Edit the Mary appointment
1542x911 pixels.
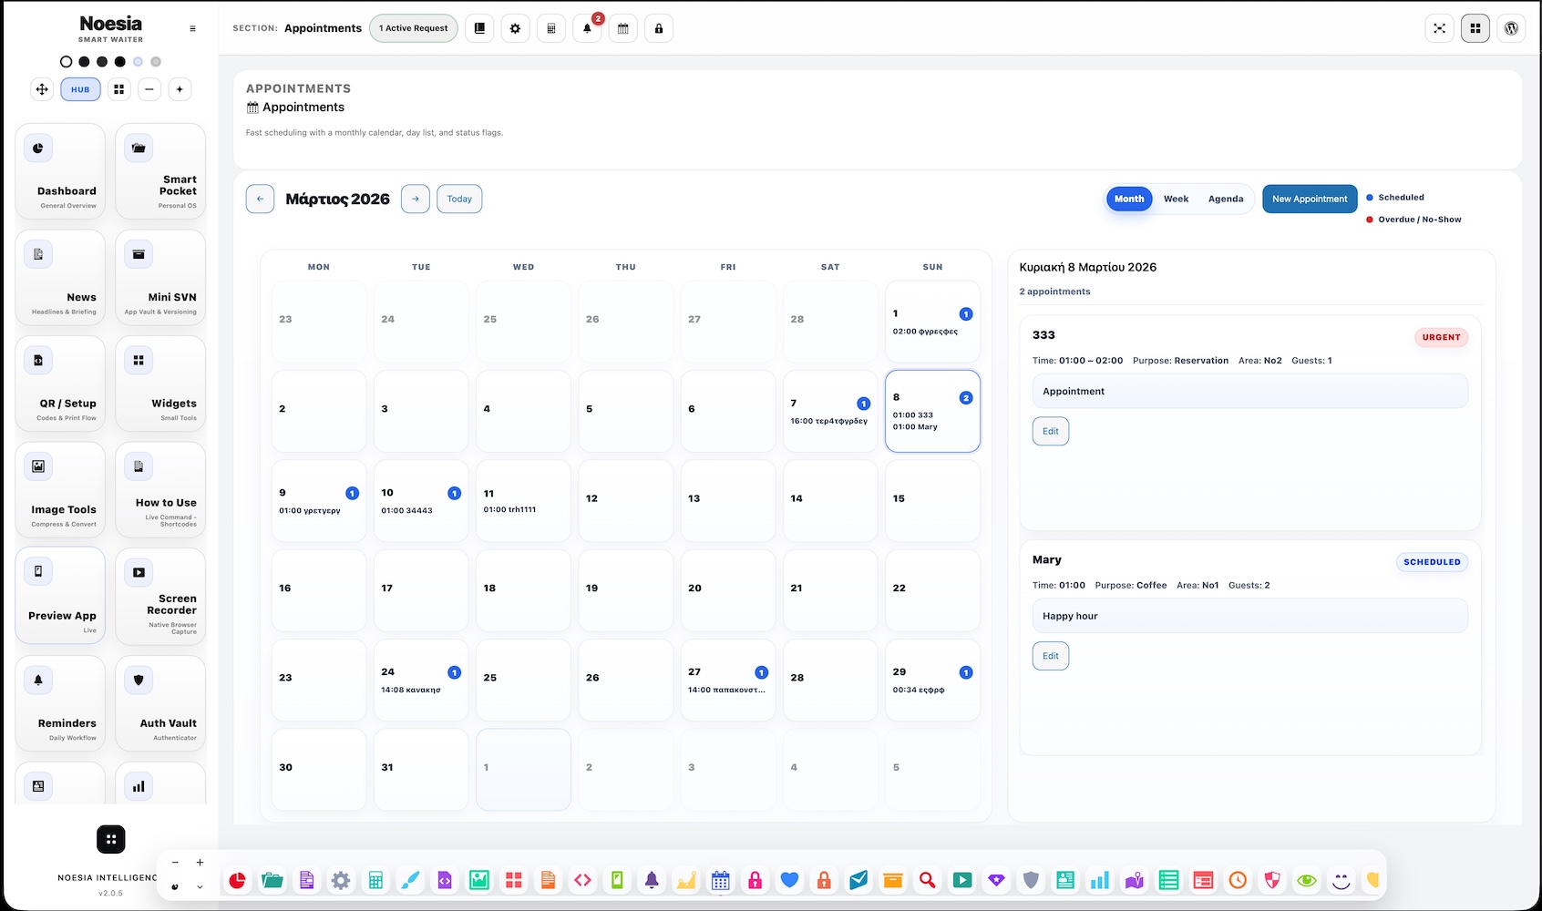click(1051, 656)
